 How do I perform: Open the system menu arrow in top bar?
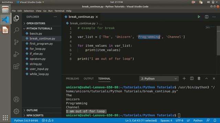click(x=217, y=2)
